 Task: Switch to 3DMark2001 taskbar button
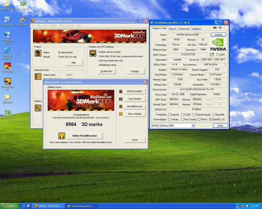coord(48,206)
